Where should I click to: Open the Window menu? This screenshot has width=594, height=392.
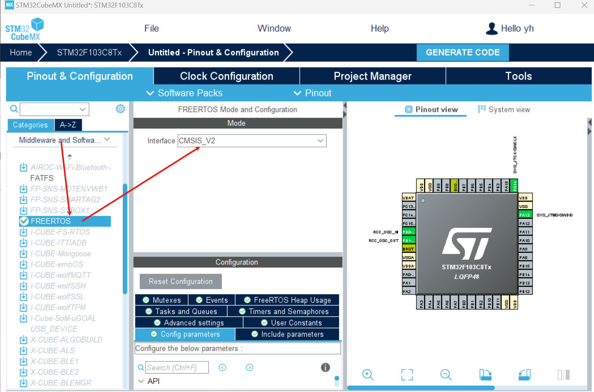click(x=274, y=28)
